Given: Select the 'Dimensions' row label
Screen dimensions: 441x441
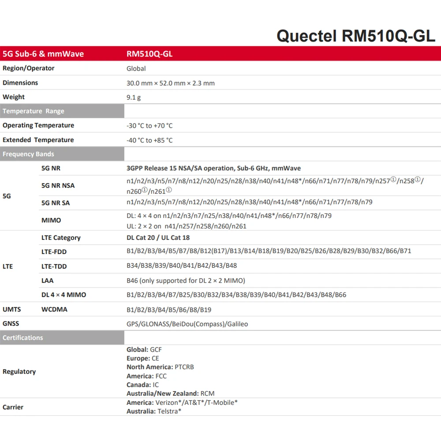Looking at the screenshot, I should [x=20, y=83].
